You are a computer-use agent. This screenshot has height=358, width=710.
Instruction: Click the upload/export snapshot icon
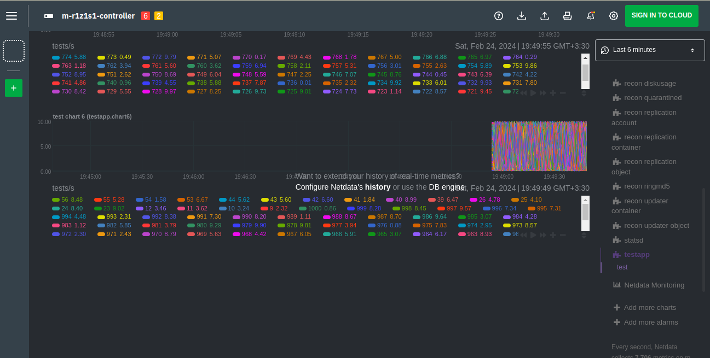pyautogui.click(x=544, y=16)
